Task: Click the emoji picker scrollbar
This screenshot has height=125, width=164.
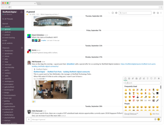Action: coord(161,87)
